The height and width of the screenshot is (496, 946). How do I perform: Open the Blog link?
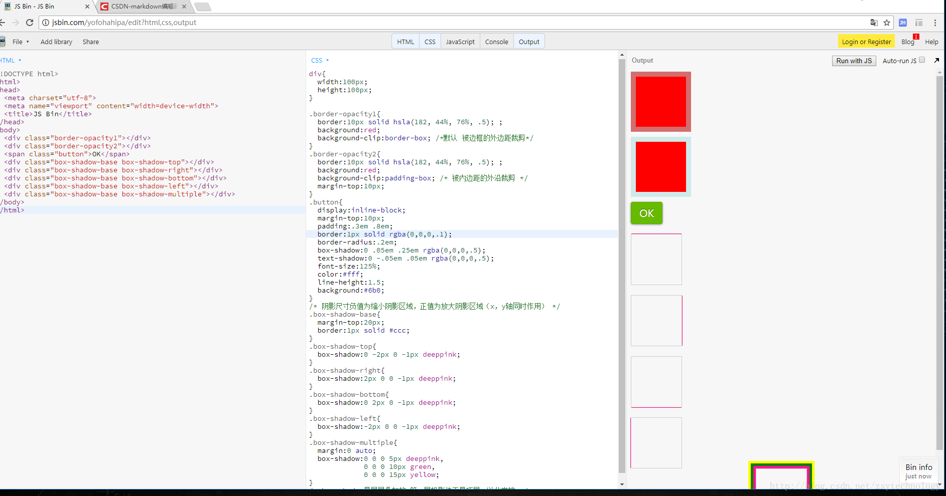pyautogui.click(x=907, y=42)
